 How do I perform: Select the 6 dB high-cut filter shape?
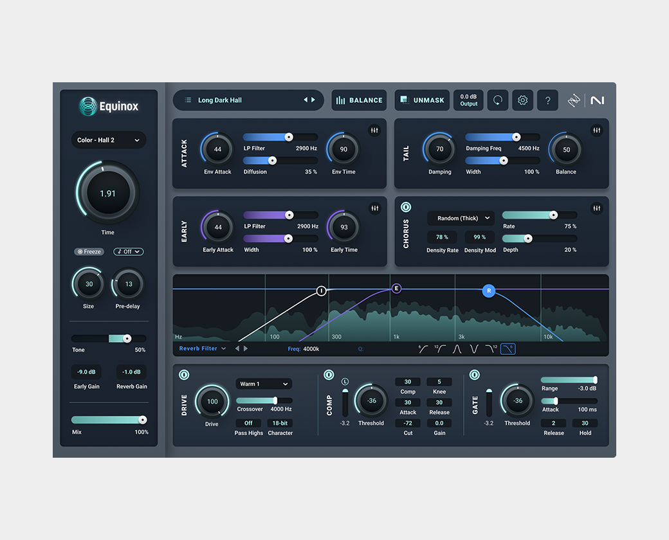coord(508,349)
